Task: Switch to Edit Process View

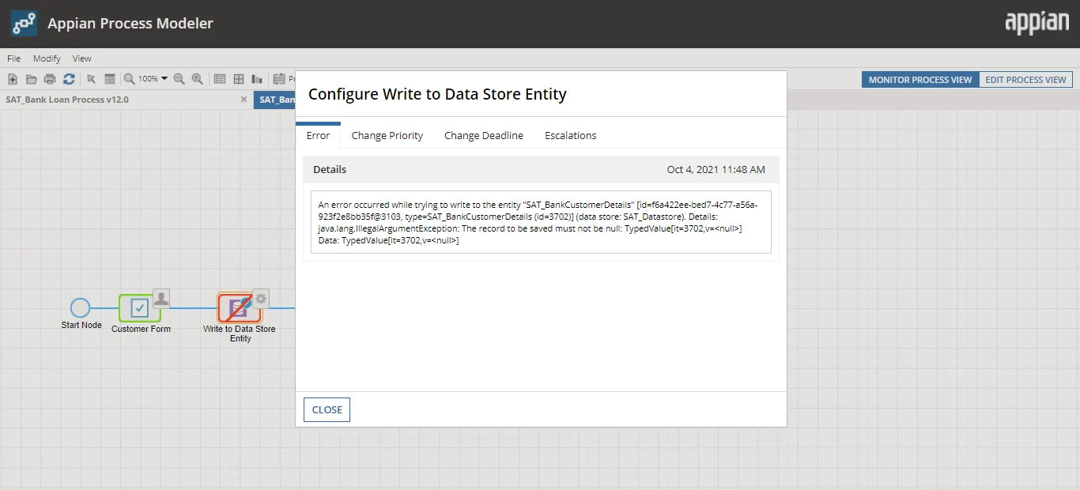Action: coord(1025,80)
